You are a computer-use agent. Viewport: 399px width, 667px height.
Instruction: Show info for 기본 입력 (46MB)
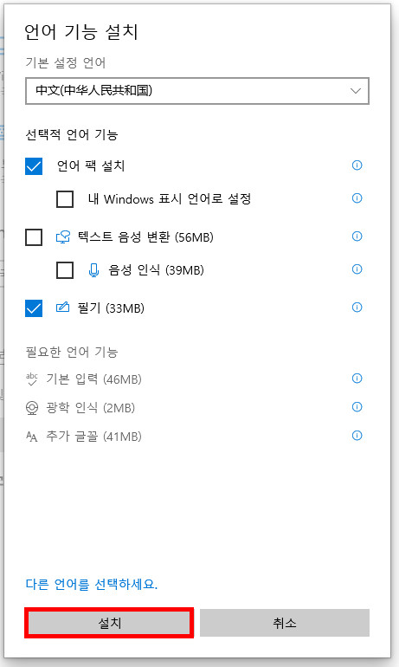click(x=357, y=379)
